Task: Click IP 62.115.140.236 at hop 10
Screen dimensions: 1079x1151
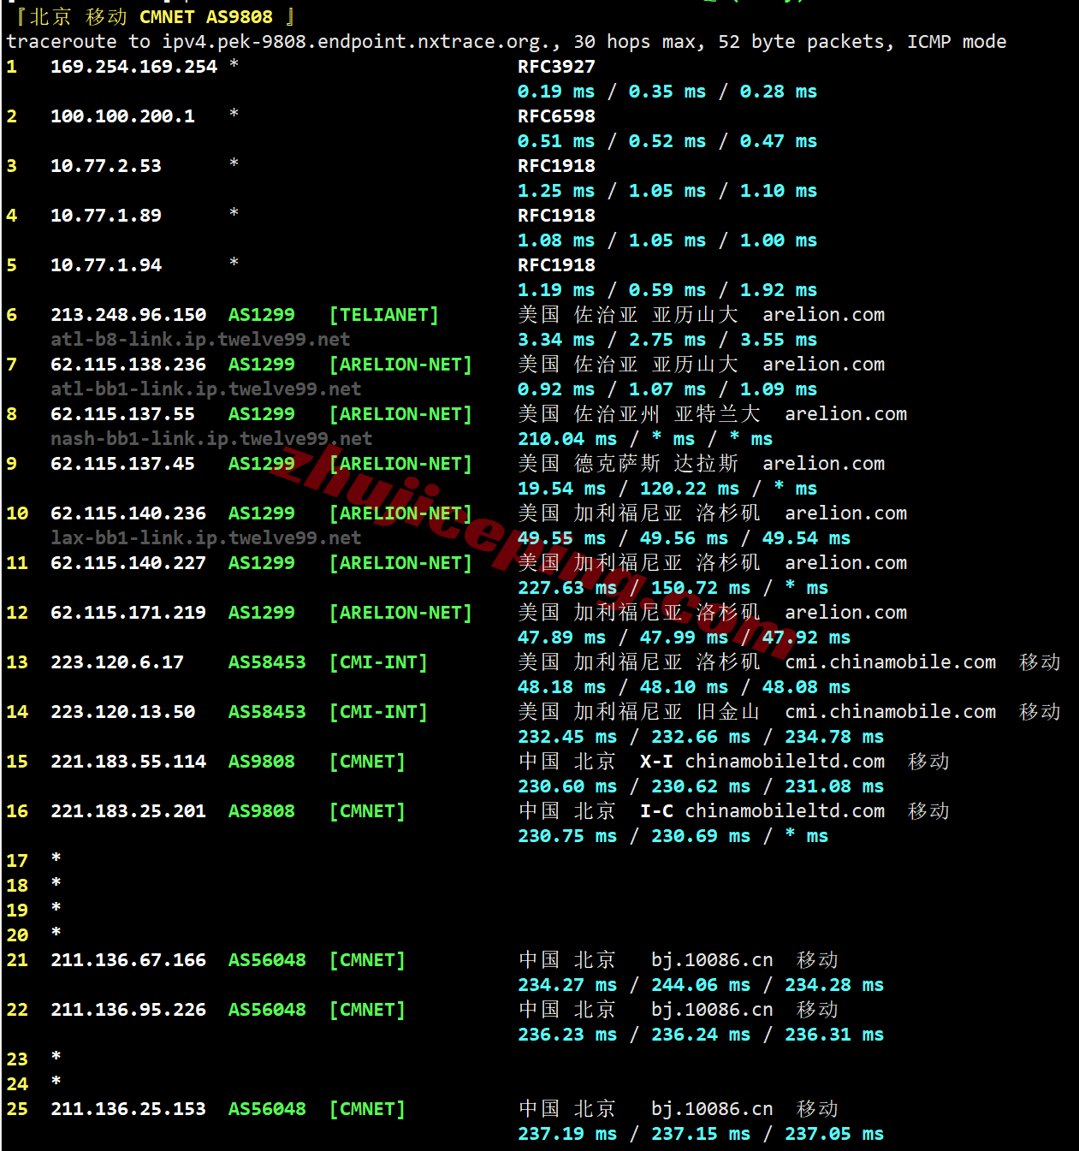Action: (128, 513)
